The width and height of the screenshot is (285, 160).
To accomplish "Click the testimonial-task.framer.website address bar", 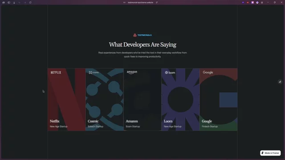I will 141,3.
